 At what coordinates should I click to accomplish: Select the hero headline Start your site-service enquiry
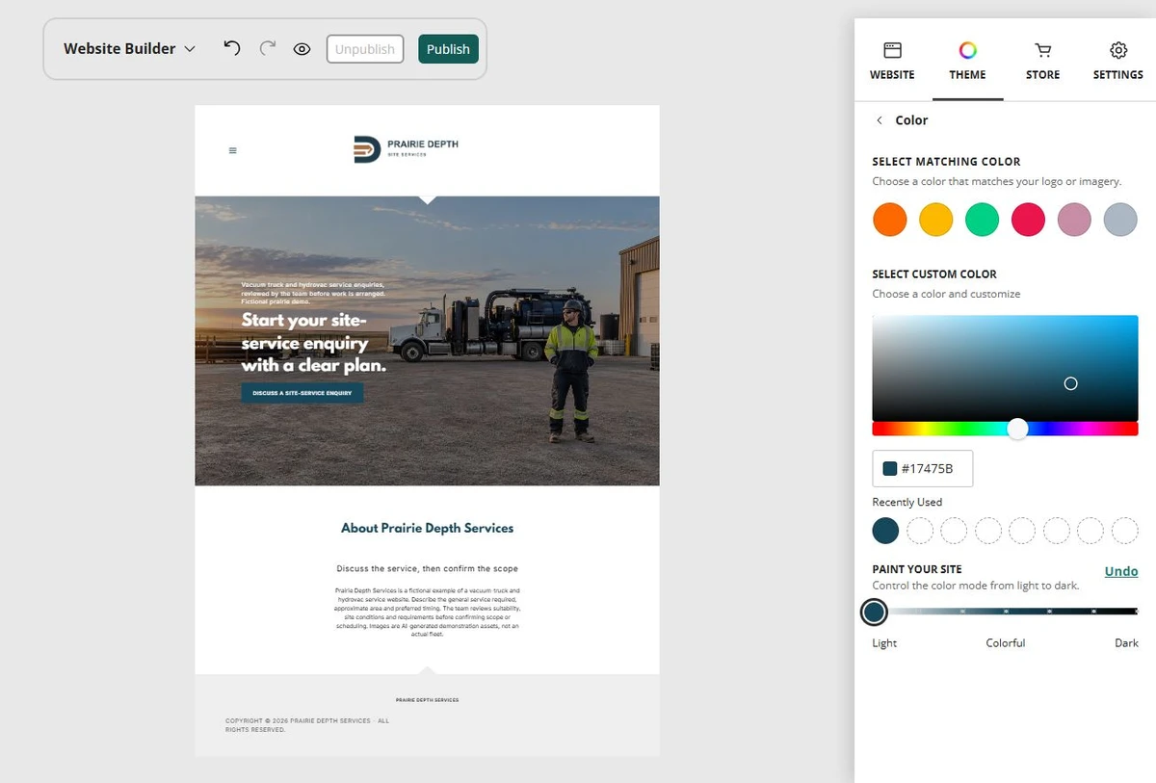(x=314, y=343)
